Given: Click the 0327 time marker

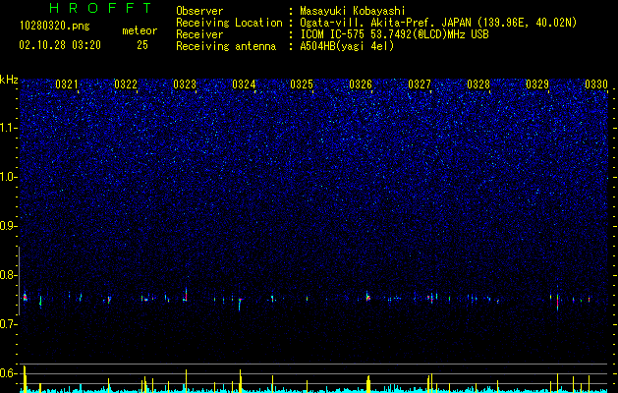Looking at the screenshot, I should tap(420, 84).
